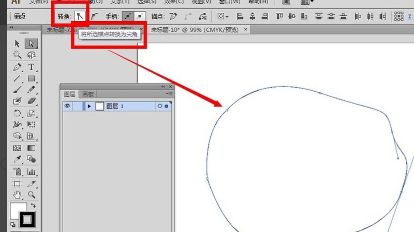Collapse Layers panel with double-arrow
414x232 pixels.
pos(163,87)
